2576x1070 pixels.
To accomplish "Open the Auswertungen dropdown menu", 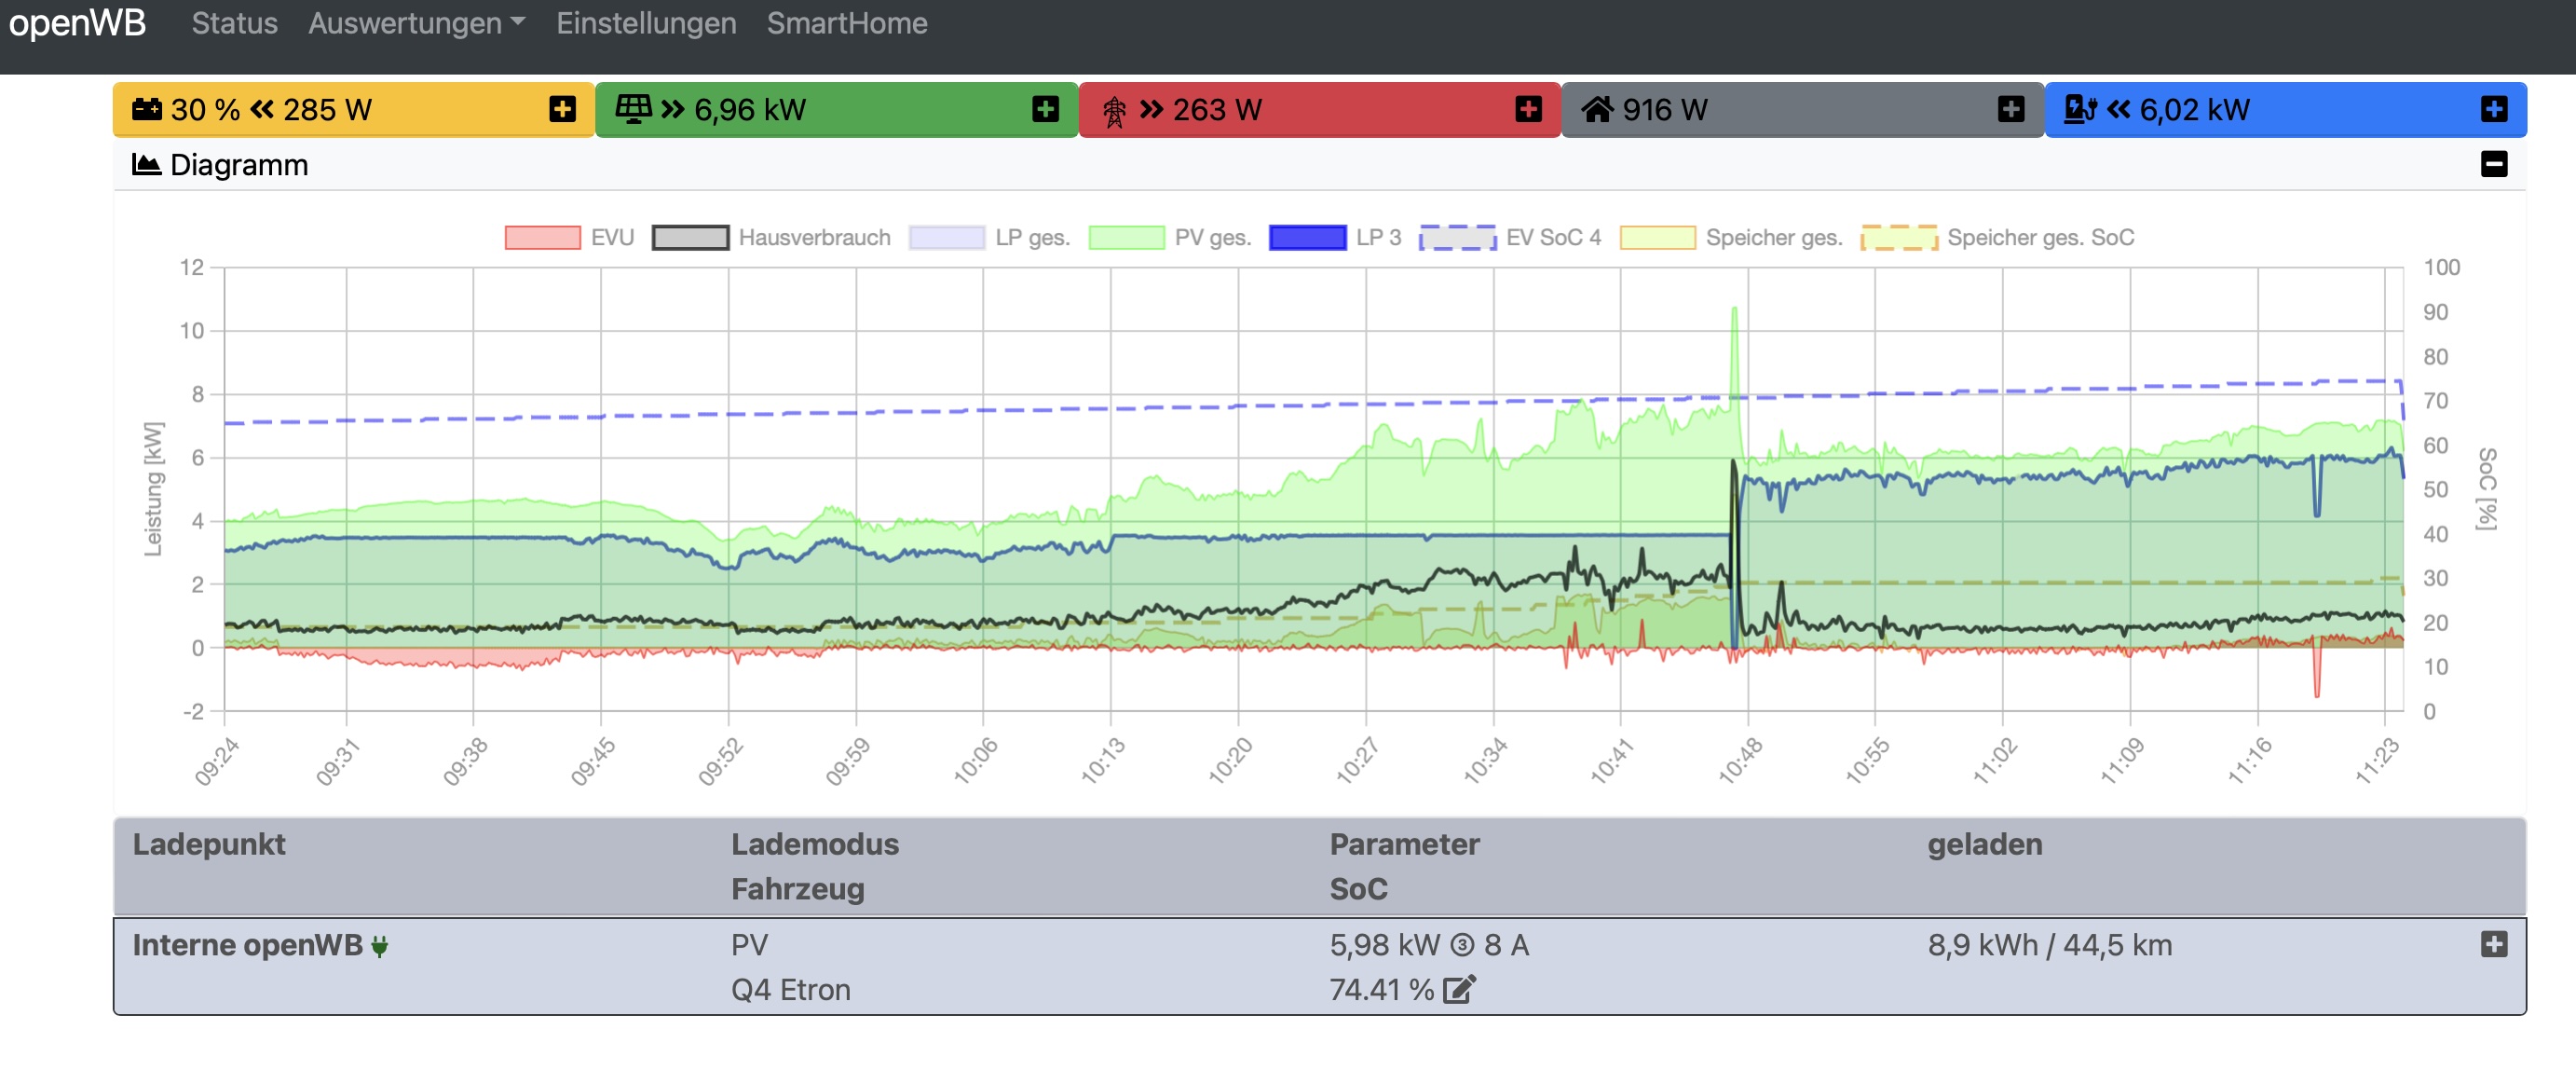I will 416,23.
